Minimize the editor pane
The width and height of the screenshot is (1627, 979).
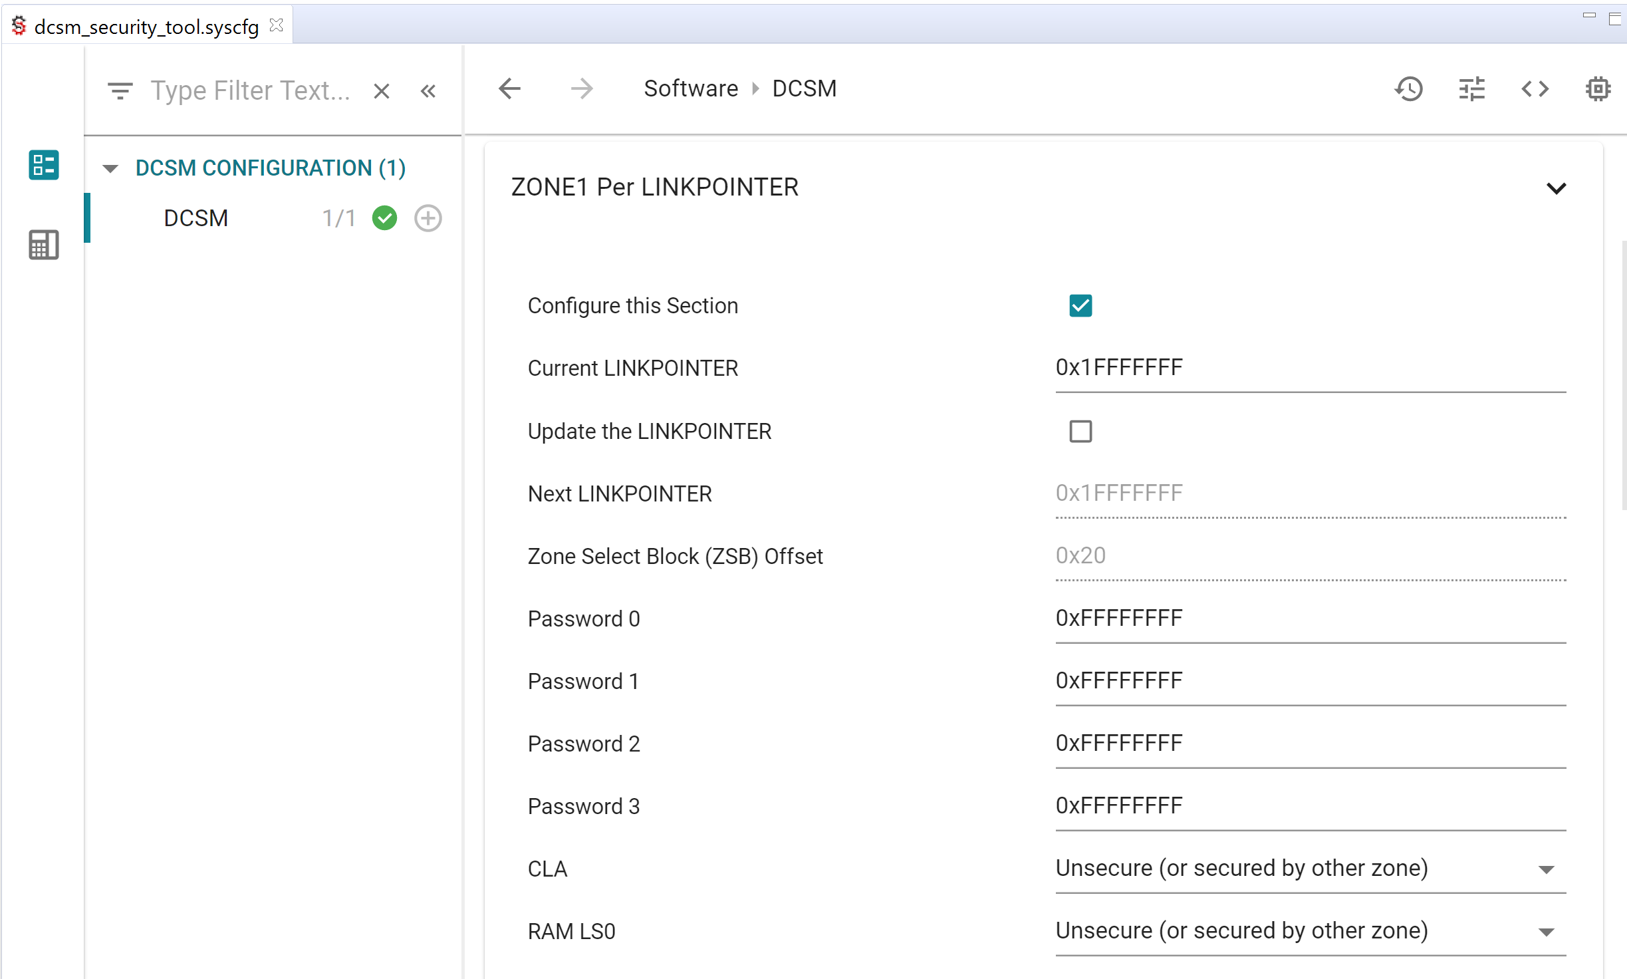coord(1589,15)
